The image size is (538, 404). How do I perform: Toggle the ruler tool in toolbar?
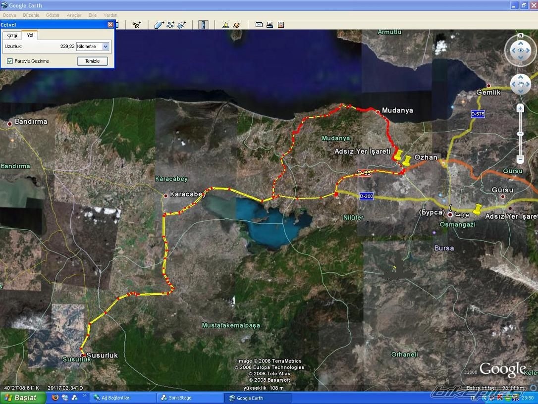[203, 25]
